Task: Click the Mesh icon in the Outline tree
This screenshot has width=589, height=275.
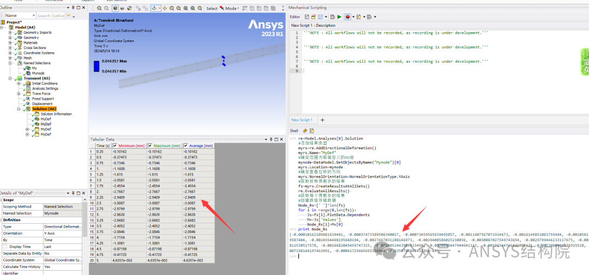Action: [20, 58]
